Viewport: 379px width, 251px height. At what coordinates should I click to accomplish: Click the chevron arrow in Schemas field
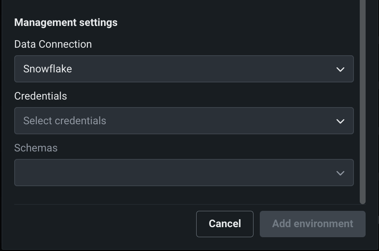(340, 173)
